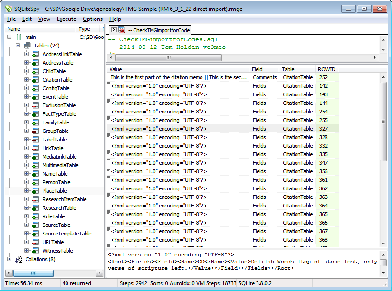The image size is (392, 291).
Task: Click the AddressTable table icon
Action: 36,63
